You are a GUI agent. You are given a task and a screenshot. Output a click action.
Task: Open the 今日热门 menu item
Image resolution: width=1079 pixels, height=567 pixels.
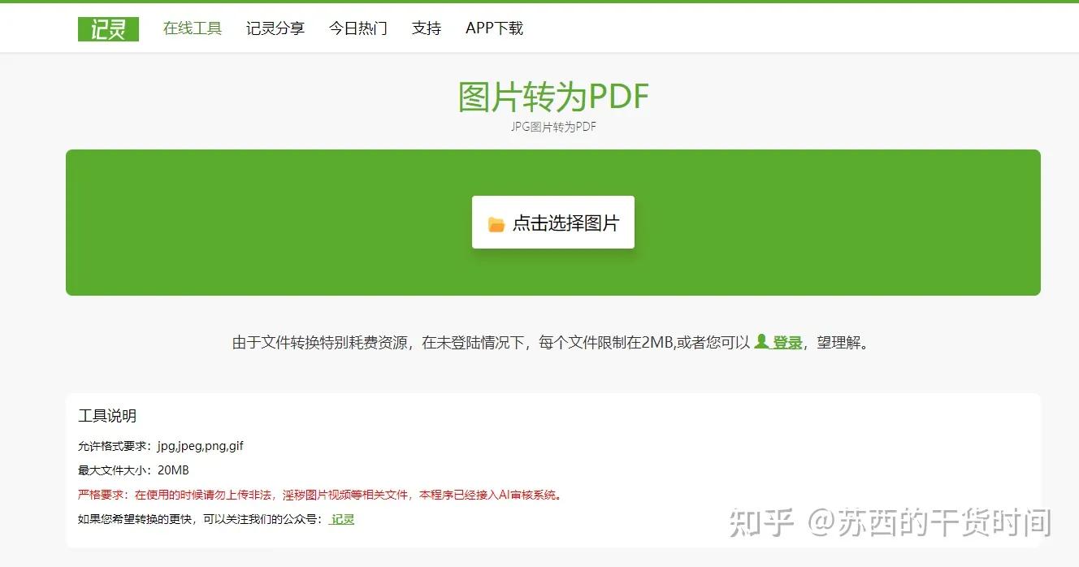(x=358, y=28)
